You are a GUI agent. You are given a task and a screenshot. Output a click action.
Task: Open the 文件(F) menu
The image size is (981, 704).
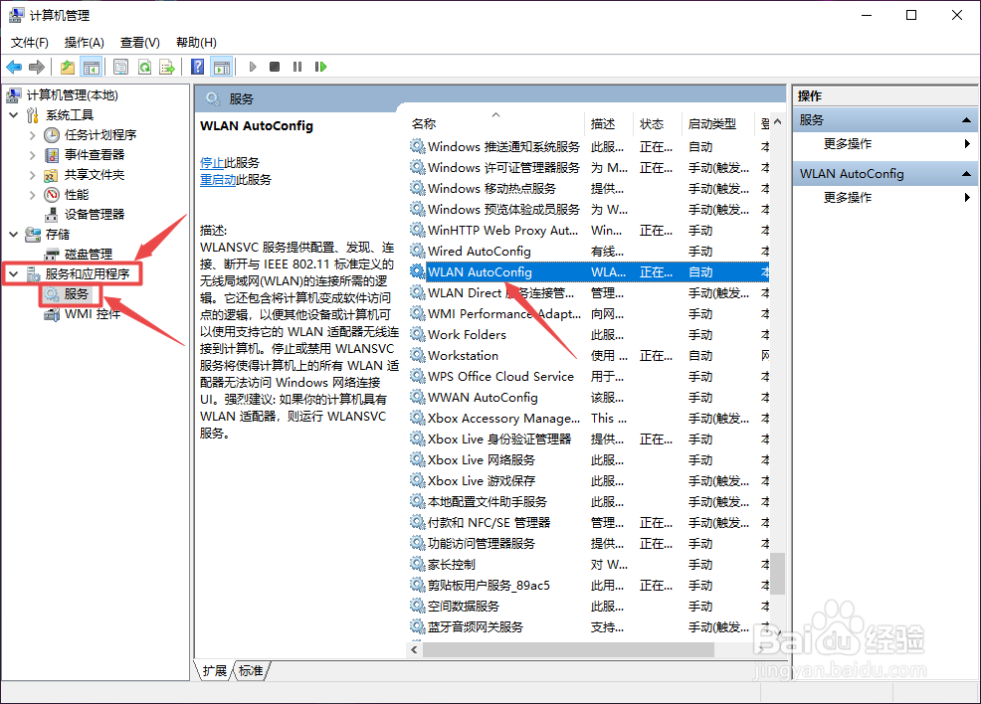(30, 43)
